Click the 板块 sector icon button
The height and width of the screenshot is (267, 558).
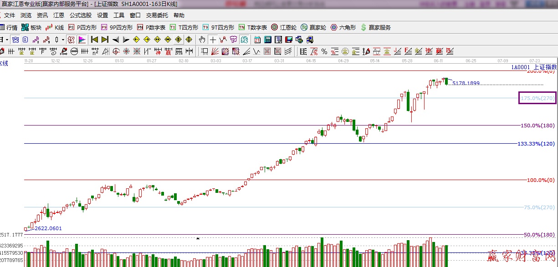pyautogui.click(x=31, y=27)
